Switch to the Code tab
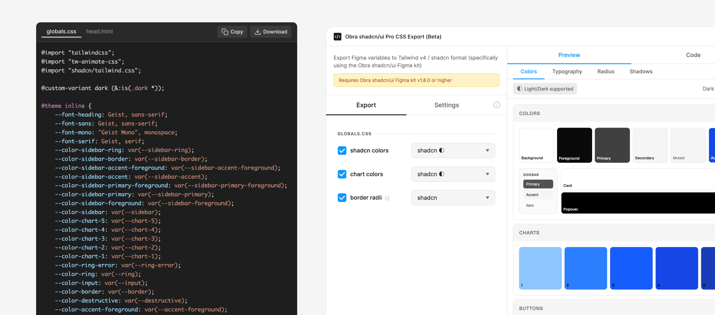The height and width of the screenshot is (315, 715). [x=693, y=55]
